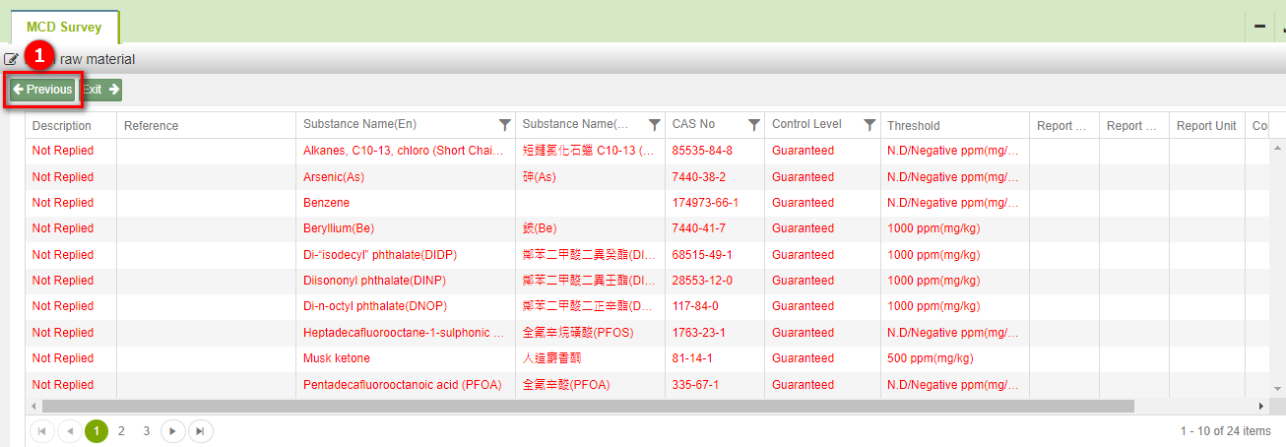Sort by Description column header
This screenshot has height=447, width=1286.
coord(61,126)
